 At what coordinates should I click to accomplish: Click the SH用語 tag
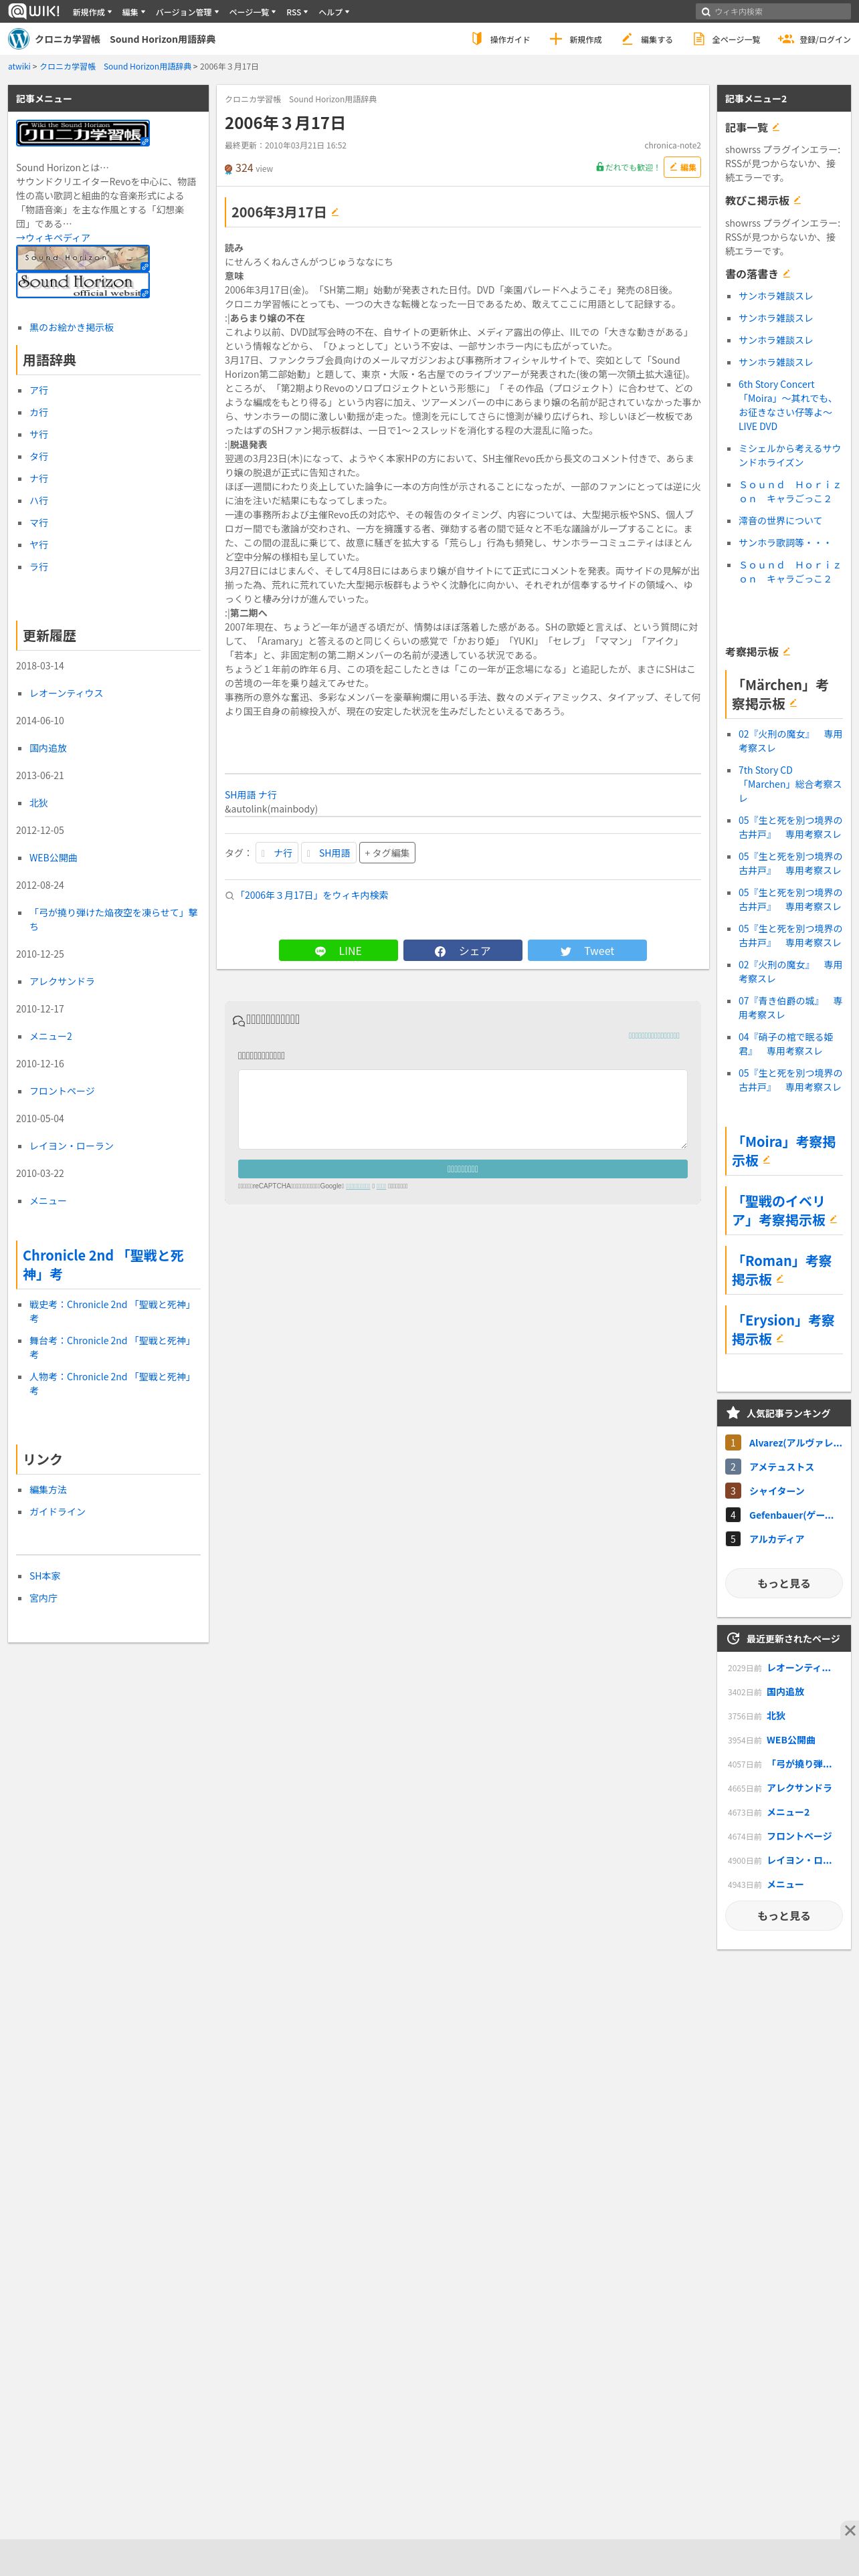coord(328,852)
